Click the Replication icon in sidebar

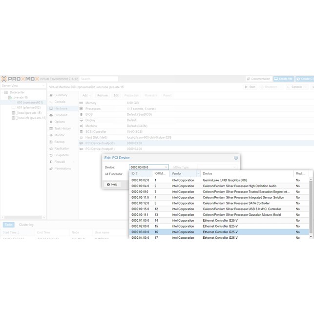tap(51, 148)
